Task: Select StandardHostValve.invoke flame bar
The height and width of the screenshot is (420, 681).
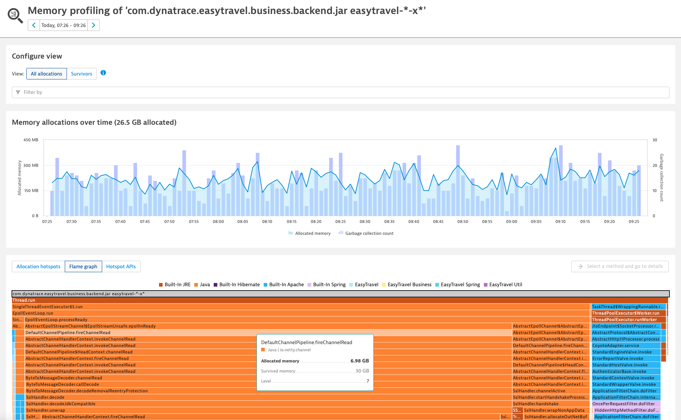Action: (x=626, y=365)
